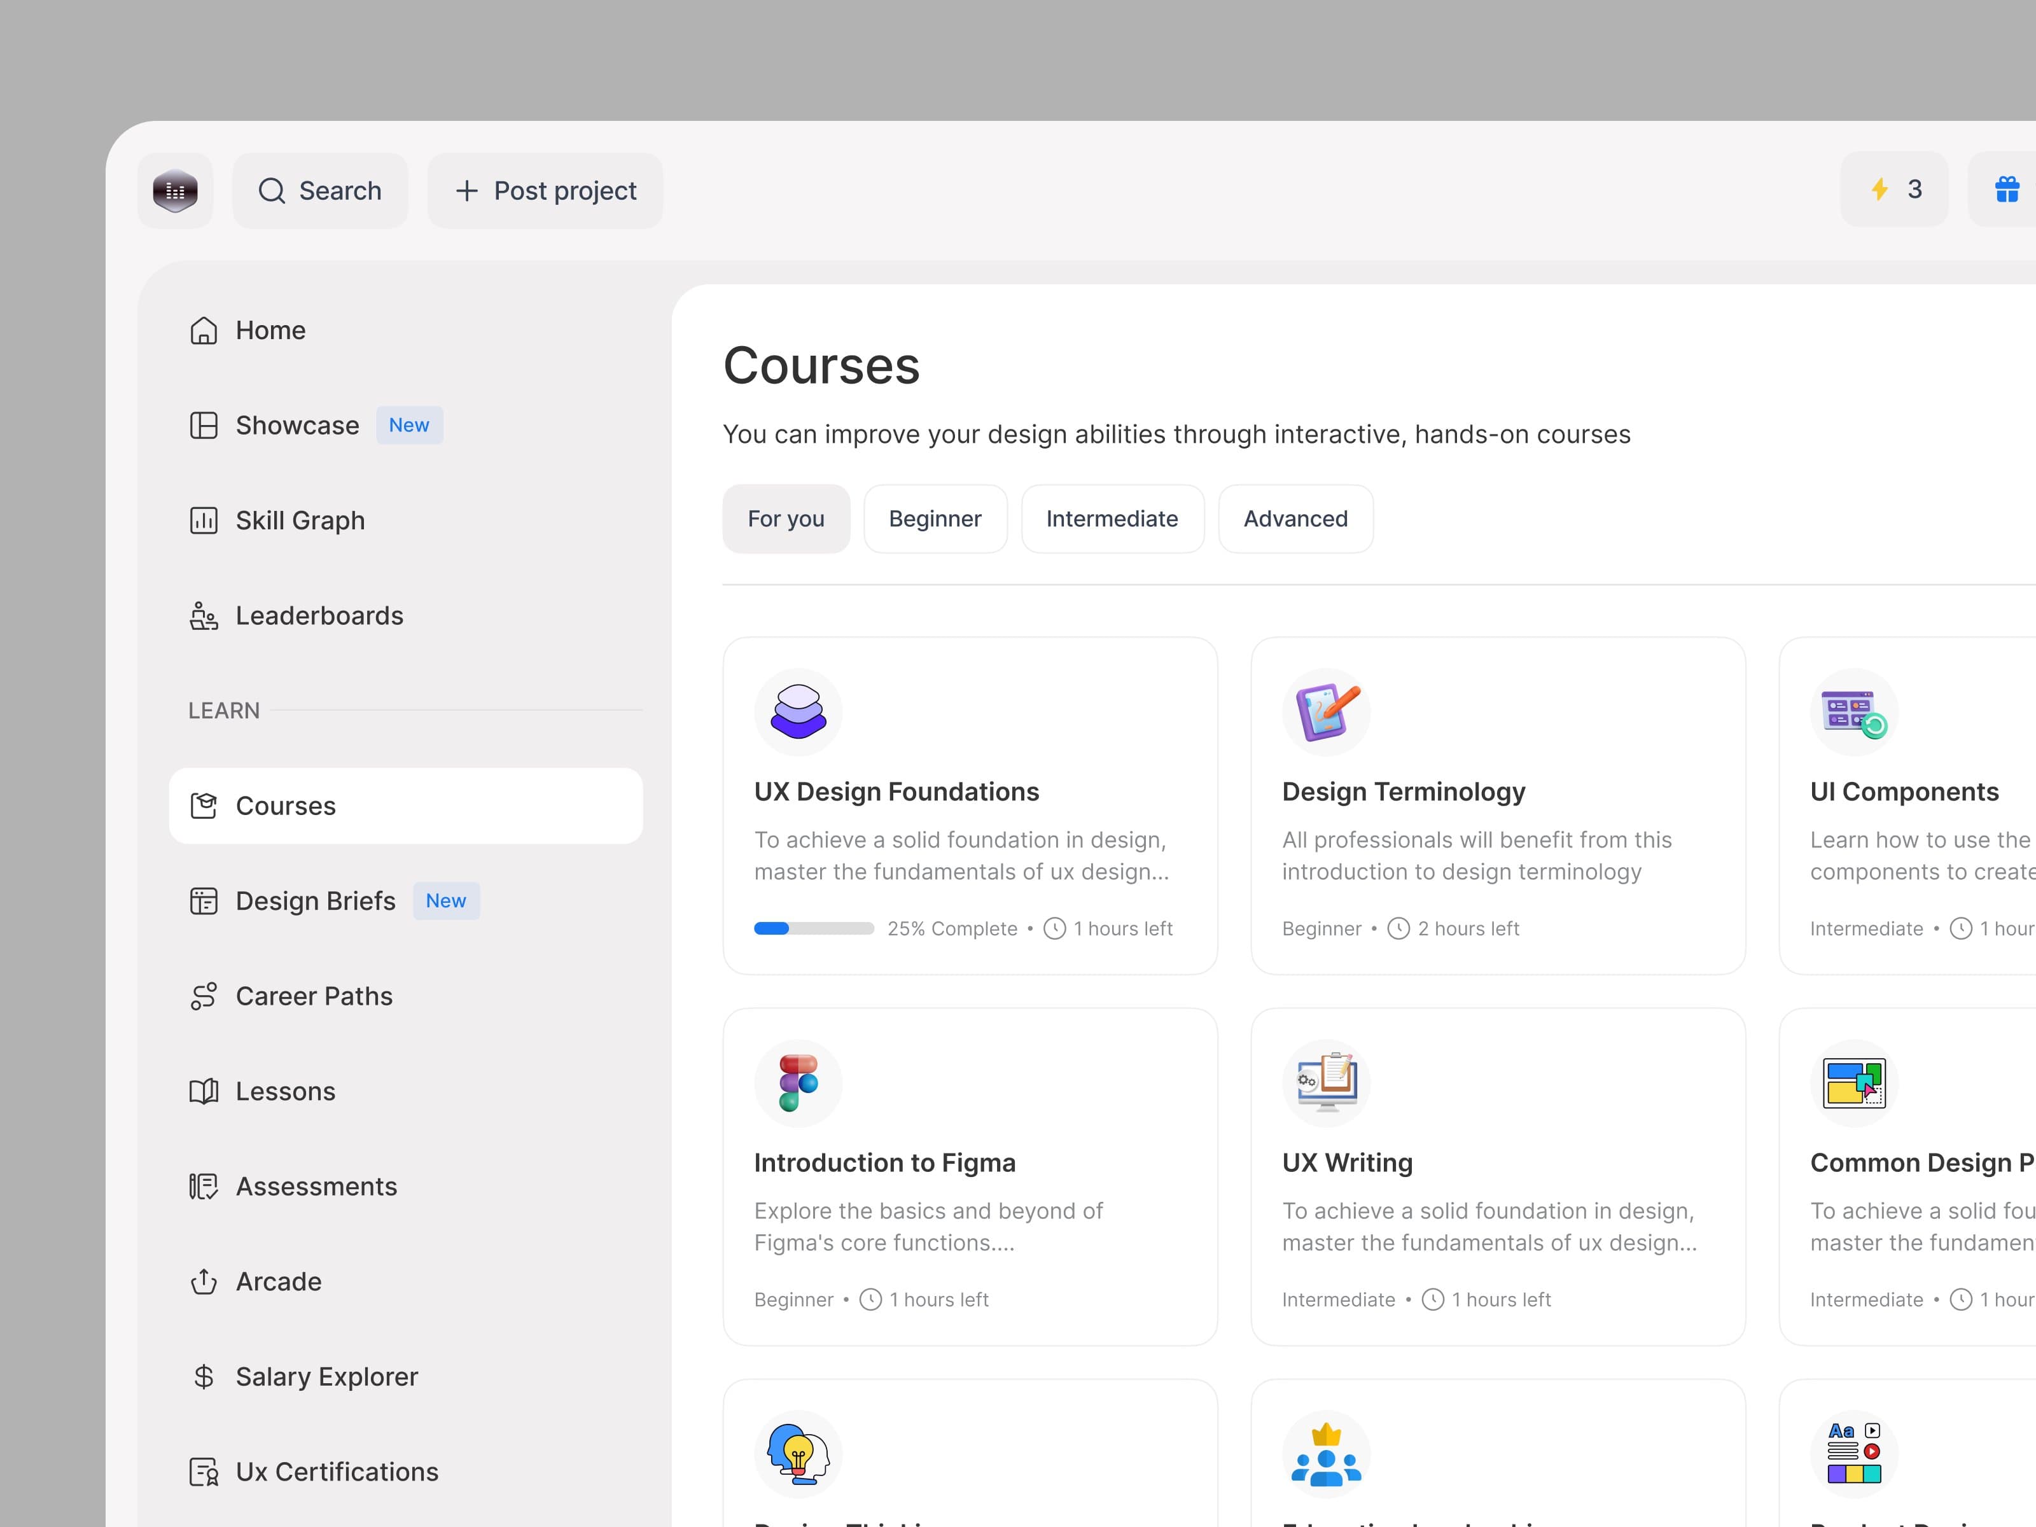Select the Advanced filter tab
The width and height of the screenshot is (2036, 1527).
pyautogui.click(x=1296, y=519)
